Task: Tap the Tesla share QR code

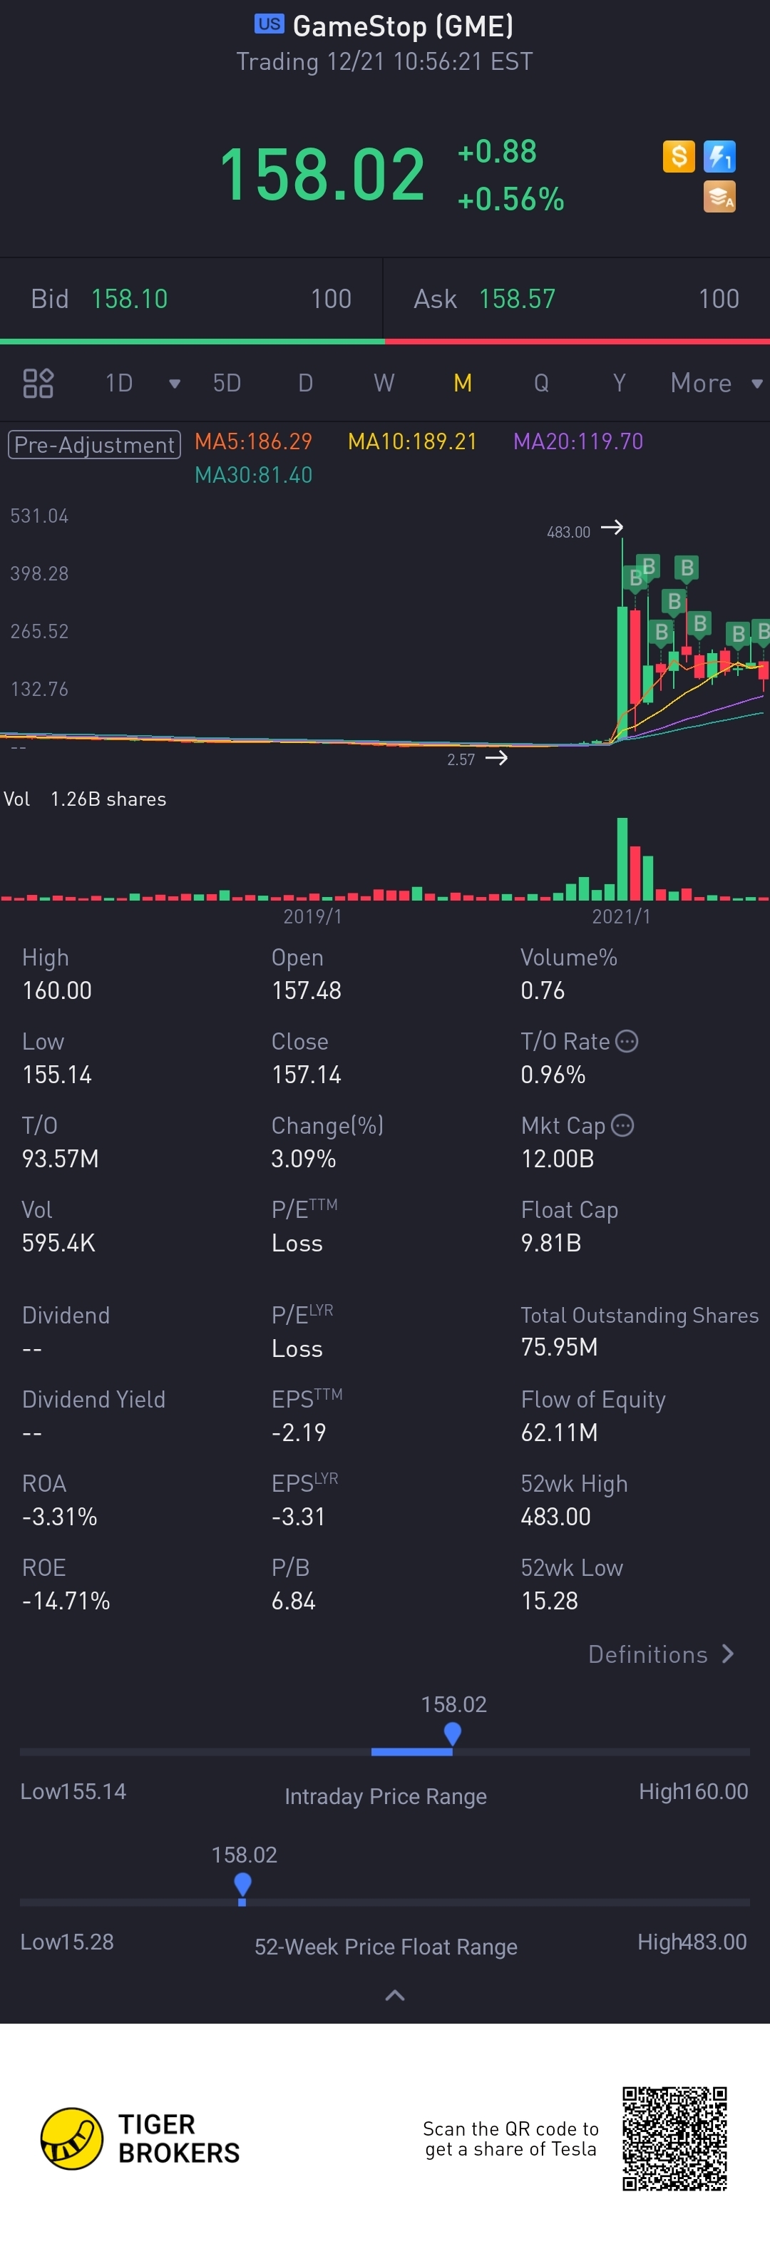Action: [674, 2138]
